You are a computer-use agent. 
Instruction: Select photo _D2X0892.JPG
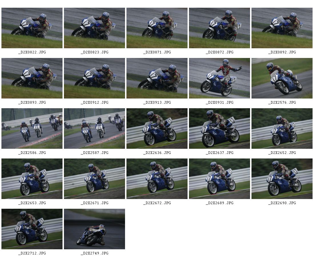pyautogui.click(x=282, y=28)
